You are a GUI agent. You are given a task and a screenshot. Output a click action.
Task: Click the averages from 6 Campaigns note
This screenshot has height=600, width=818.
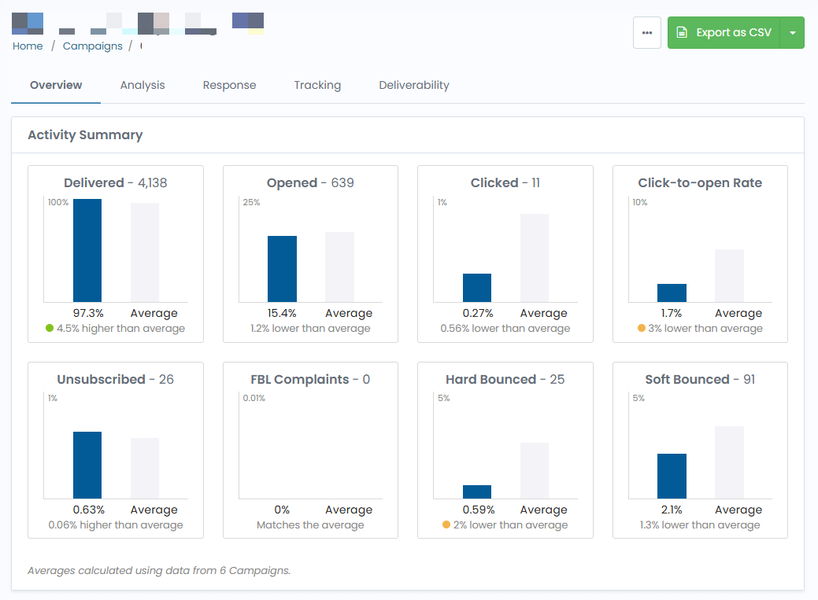coord(159,570)
